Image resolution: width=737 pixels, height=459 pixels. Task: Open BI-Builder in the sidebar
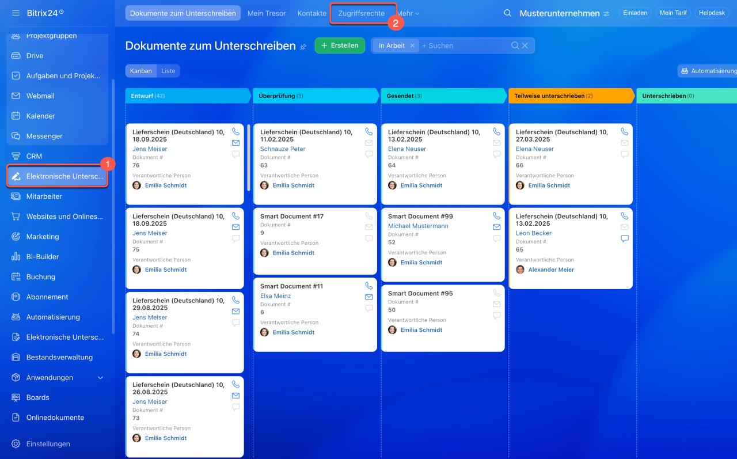click(43, 257)
